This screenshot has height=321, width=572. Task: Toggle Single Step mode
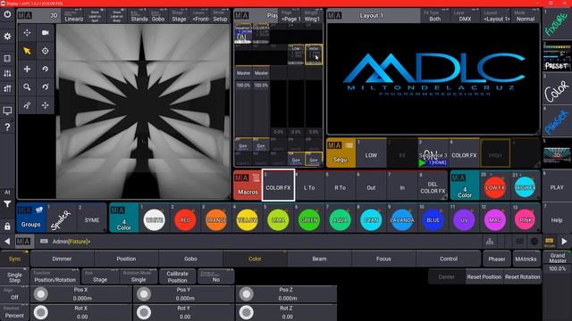click(14, 277)
